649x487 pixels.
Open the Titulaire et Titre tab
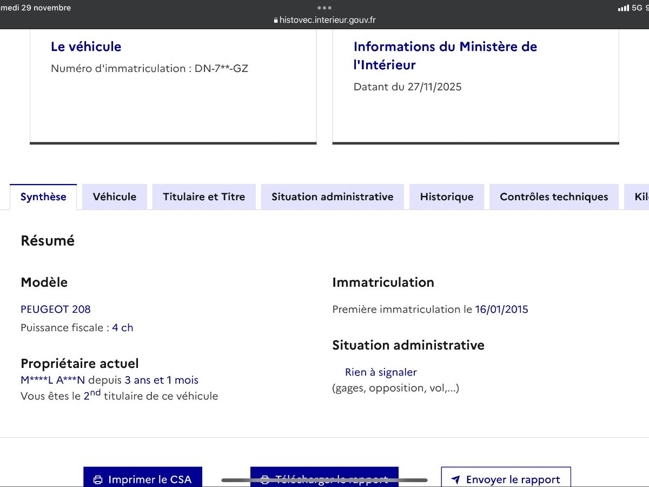coord(204,197)
